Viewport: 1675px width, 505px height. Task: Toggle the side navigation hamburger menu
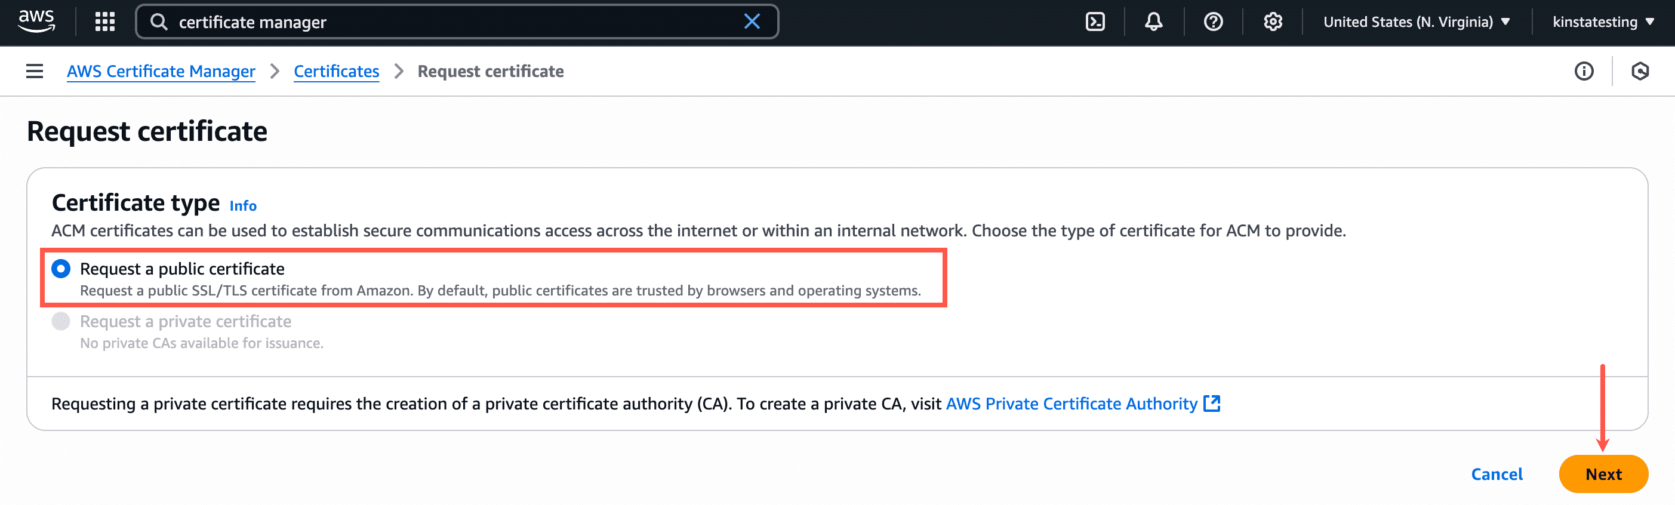point(35,71)
